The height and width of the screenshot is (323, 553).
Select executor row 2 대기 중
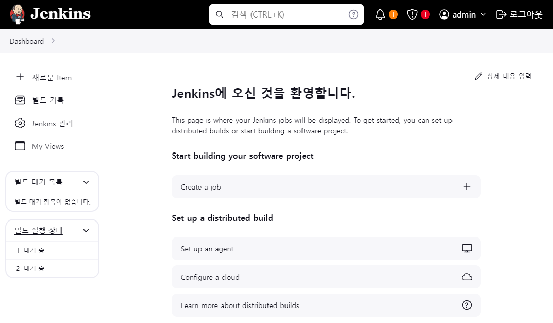[52, 268]
